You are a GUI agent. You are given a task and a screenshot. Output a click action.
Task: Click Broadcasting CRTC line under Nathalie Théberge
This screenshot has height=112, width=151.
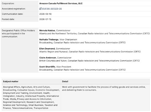(82, 43)
